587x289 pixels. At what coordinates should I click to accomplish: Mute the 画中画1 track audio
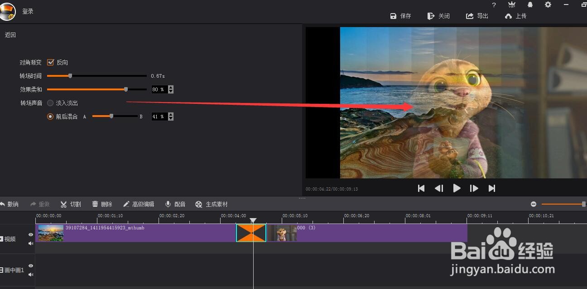tap(31, 275)
